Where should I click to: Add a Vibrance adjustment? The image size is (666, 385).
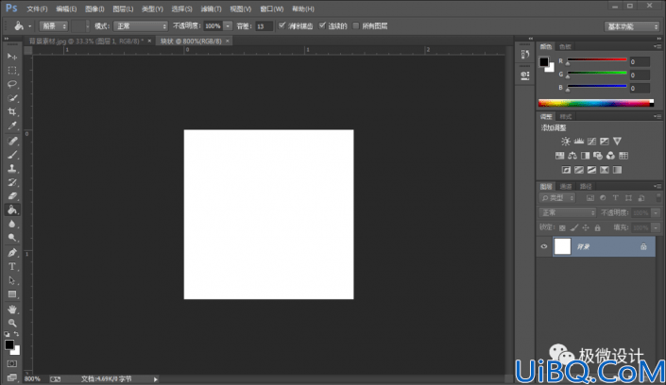(617, 142)
